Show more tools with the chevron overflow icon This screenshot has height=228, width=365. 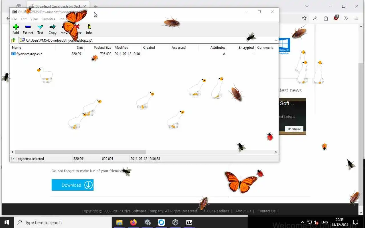pyautogui.click(x=346, y=18)
